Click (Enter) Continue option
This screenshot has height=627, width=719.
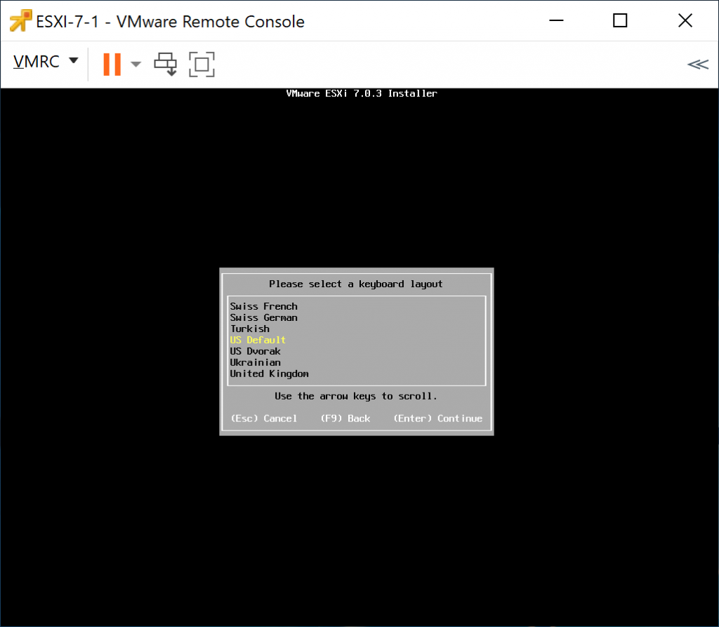coord(438,418)
